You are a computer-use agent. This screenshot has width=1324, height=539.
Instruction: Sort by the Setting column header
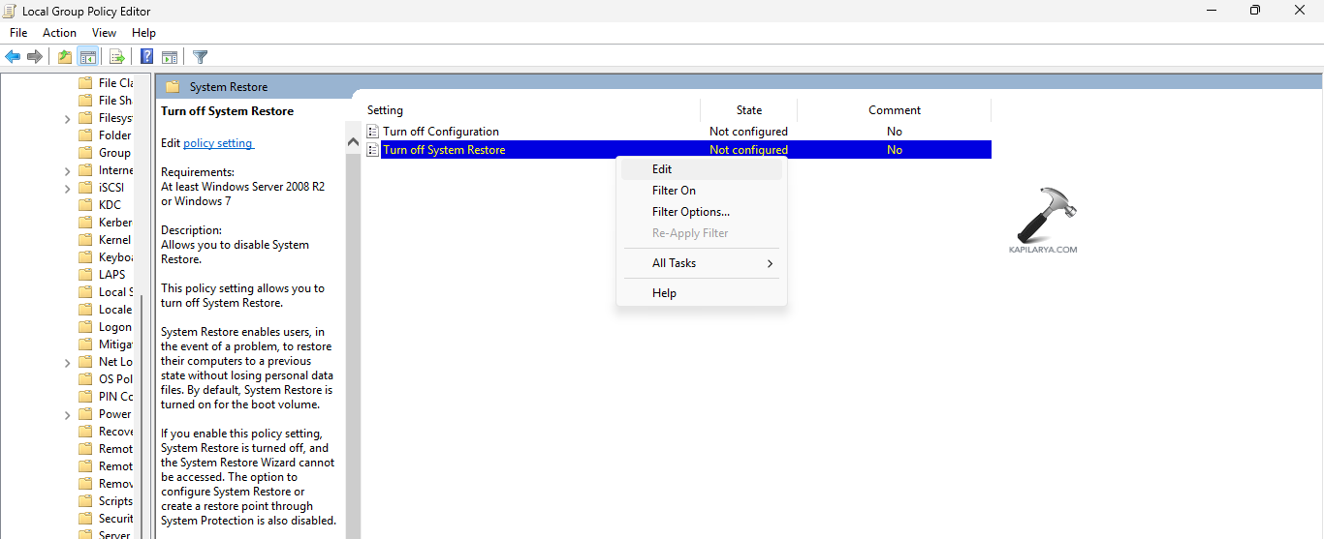pyautogui.click(x=531, y=110)
